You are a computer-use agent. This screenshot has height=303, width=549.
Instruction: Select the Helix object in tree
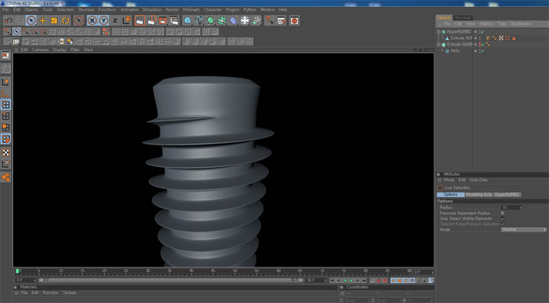[455, 51]
